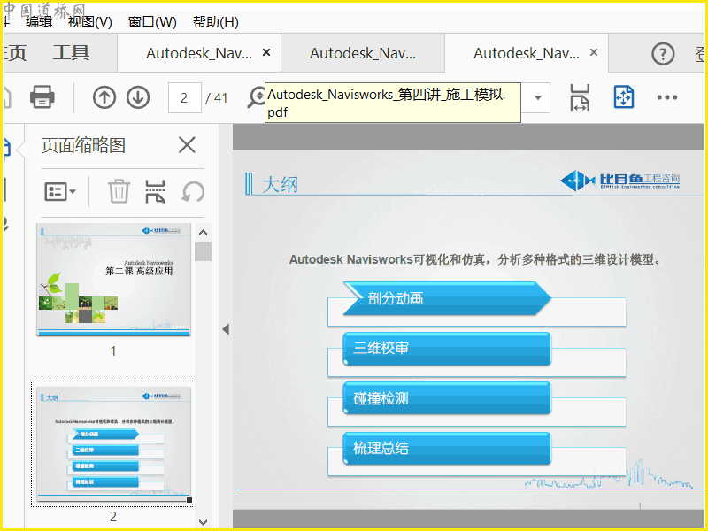Click the fit full page icon
The height and width of the screenshot is (531, 708).
[x=624, y=97]
